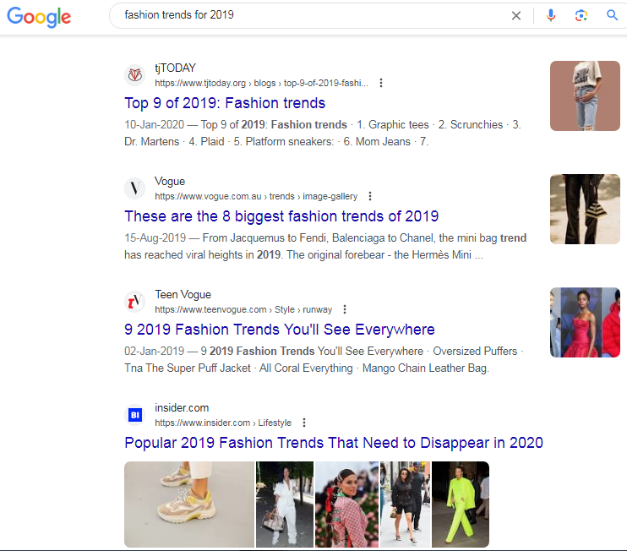627x551 pixels.
Task: Click the magnifying glass search button
Action: [x=612, y=15]
